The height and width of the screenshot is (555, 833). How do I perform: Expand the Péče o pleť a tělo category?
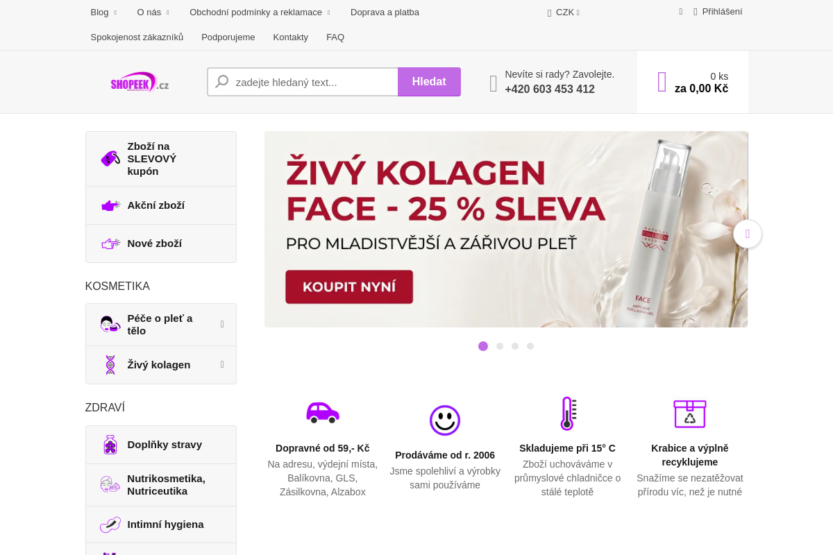[x=222, y=324]
